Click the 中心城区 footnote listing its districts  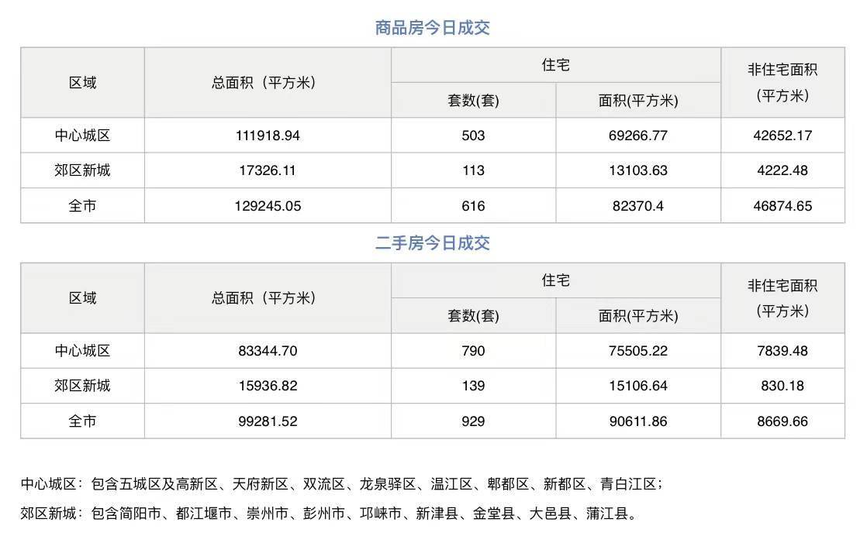[341, 485]
